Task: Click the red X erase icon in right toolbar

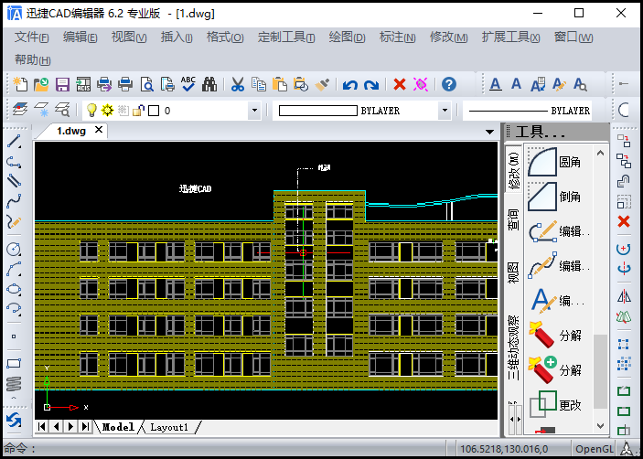Action: pyautogui.click(x=624, y=221)
